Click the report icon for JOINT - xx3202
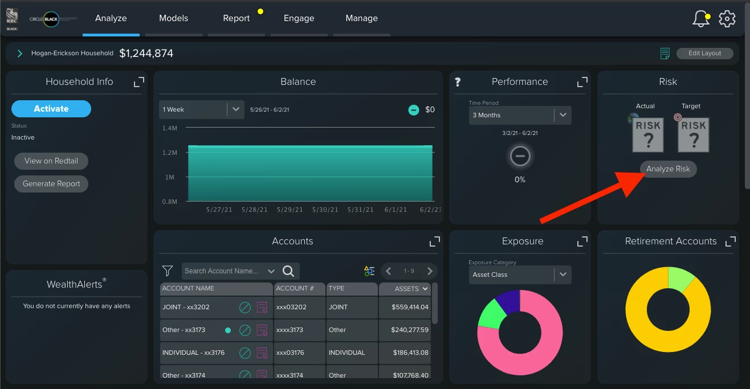The height and width of the screenshot is (389, 750). (262, 308)
